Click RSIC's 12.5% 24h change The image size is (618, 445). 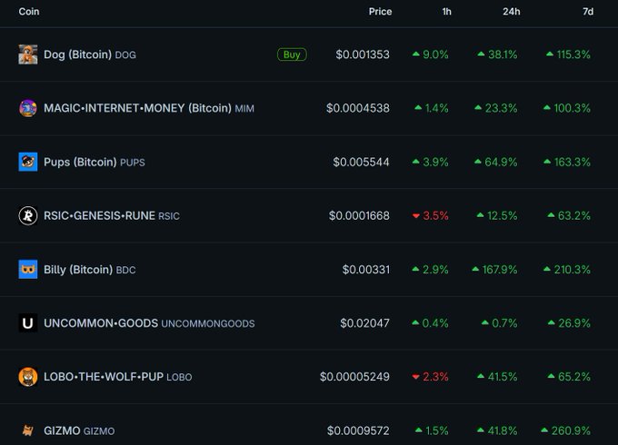coord(497,216)
